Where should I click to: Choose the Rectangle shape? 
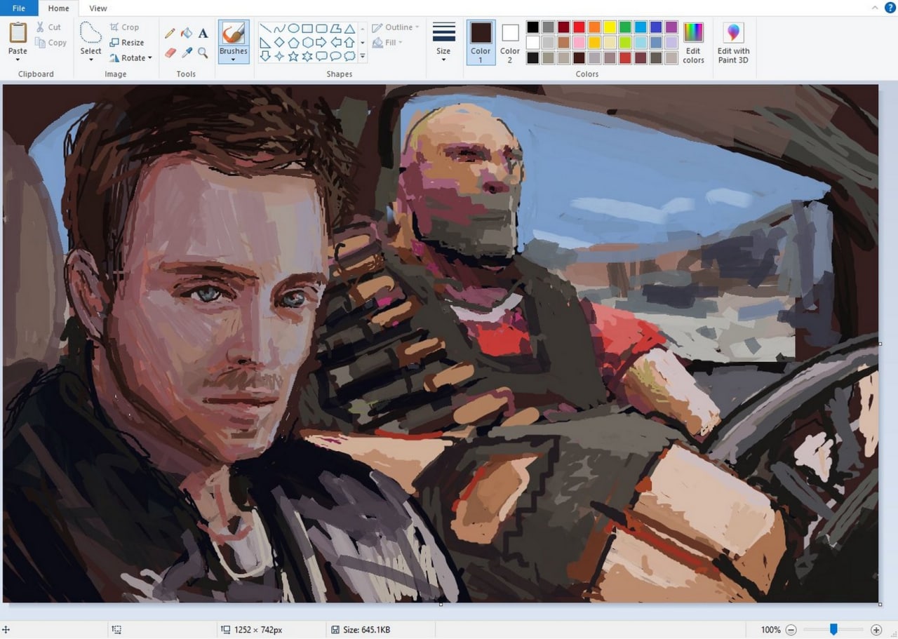307,29
